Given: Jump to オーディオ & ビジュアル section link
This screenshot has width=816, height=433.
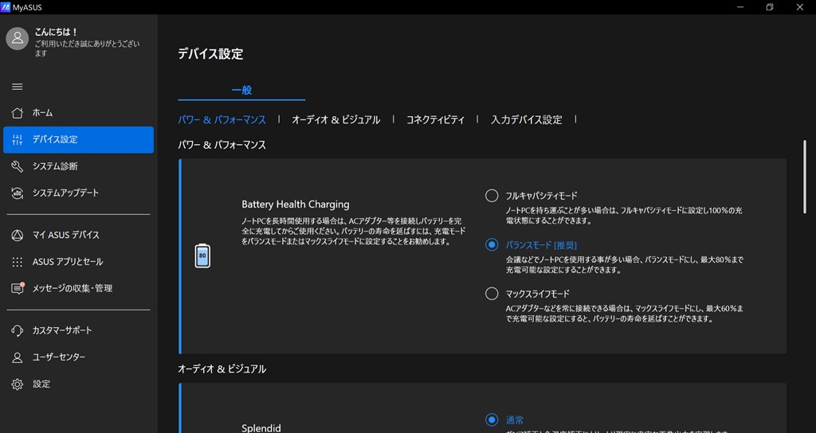Looking at the screenshot, I should 335,119.
